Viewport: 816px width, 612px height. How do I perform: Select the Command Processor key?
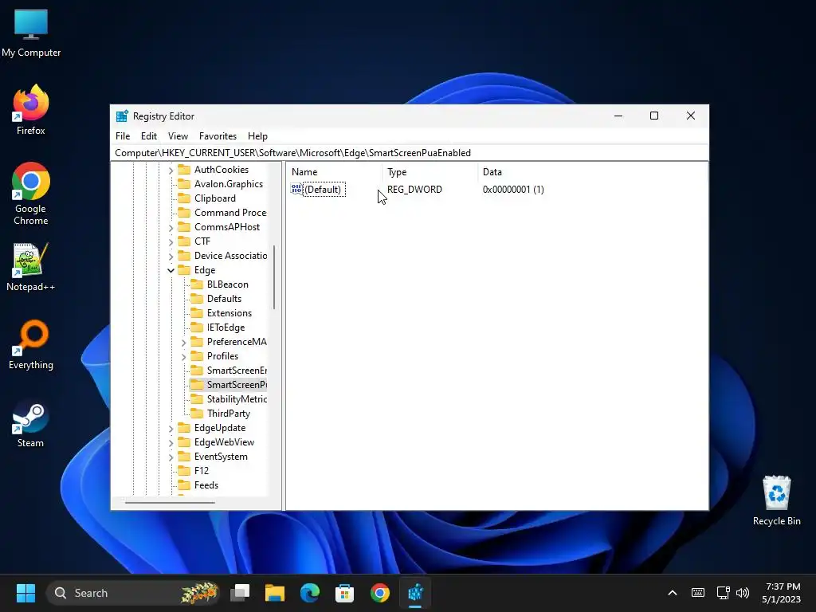pos(230,213)
